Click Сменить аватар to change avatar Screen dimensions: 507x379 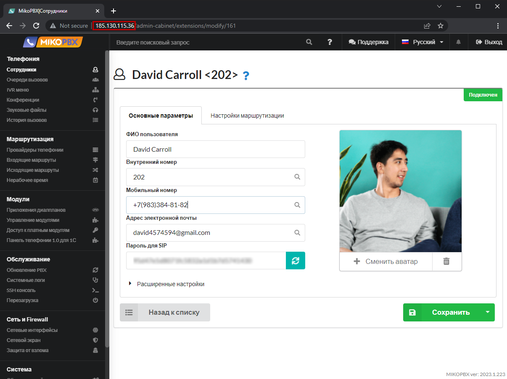coord(386,261)
